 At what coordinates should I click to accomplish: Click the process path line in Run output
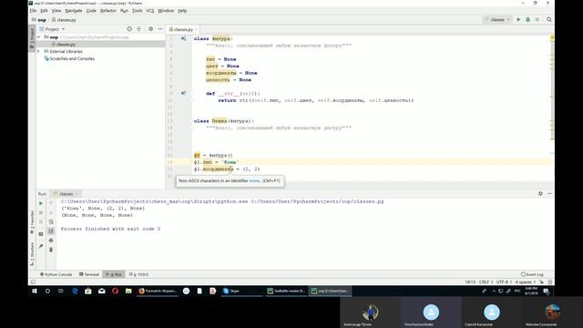(222, 201)
